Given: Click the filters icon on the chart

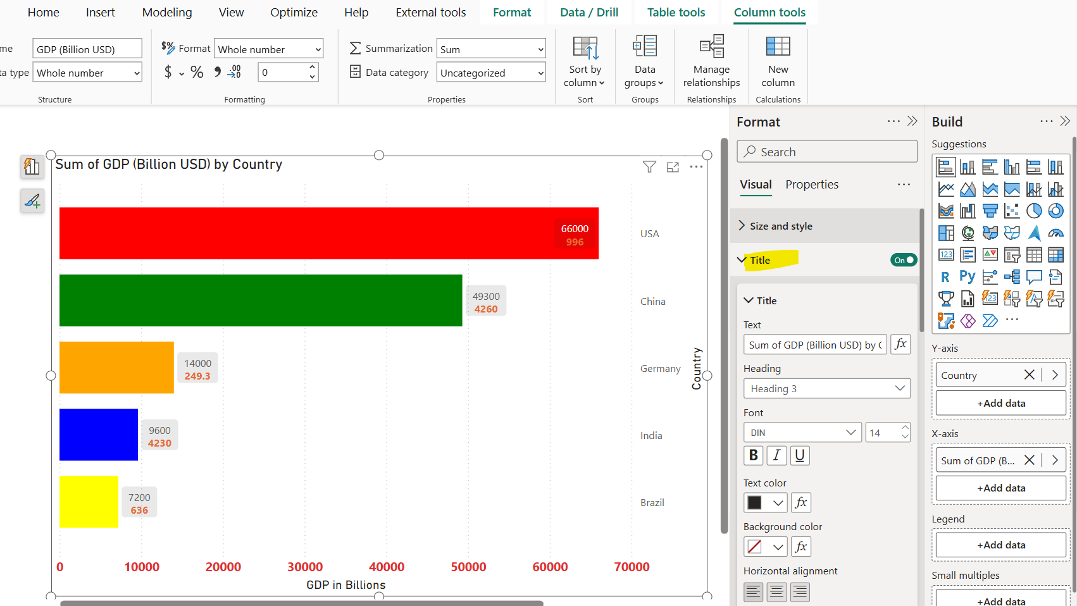Looking at the screenshot, I should [649, 166].
